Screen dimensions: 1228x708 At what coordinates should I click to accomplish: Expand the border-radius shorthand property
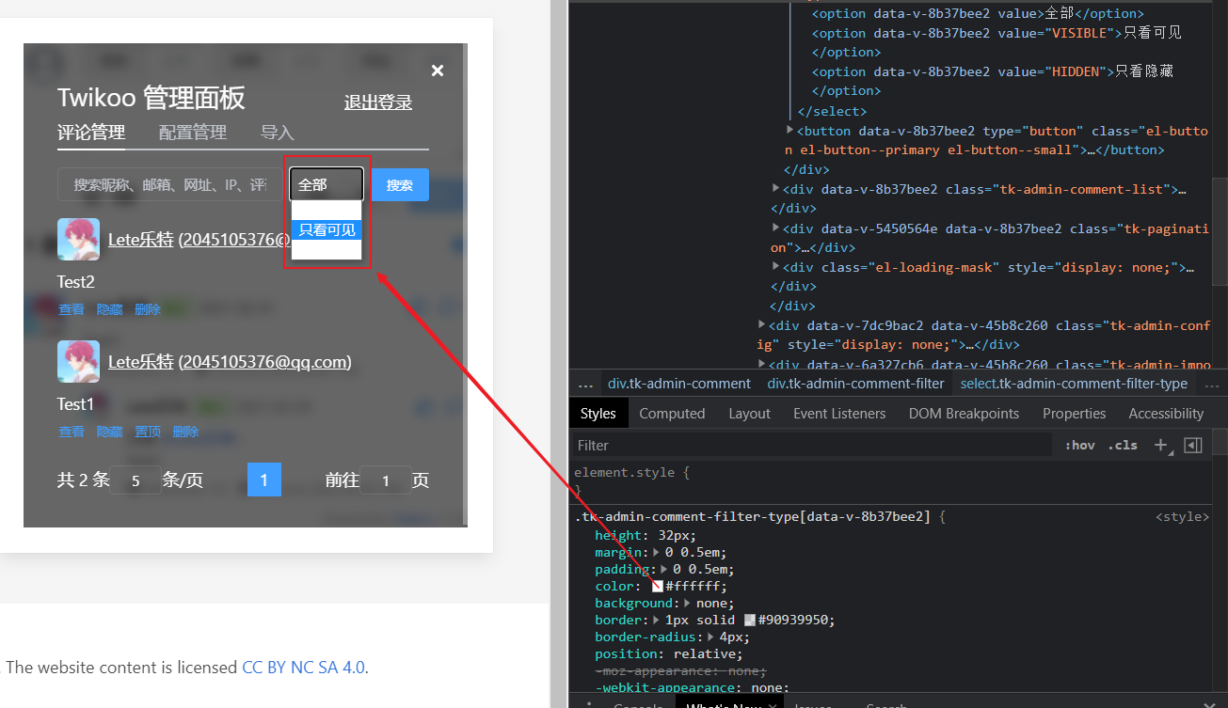coord(710,637)
